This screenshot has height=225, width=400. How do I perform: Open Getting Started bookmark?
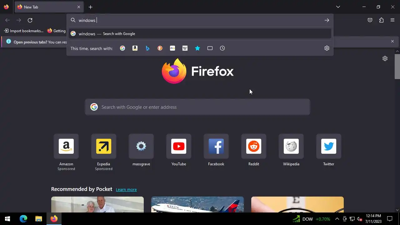pyautogui.click(x=57, y=31)
